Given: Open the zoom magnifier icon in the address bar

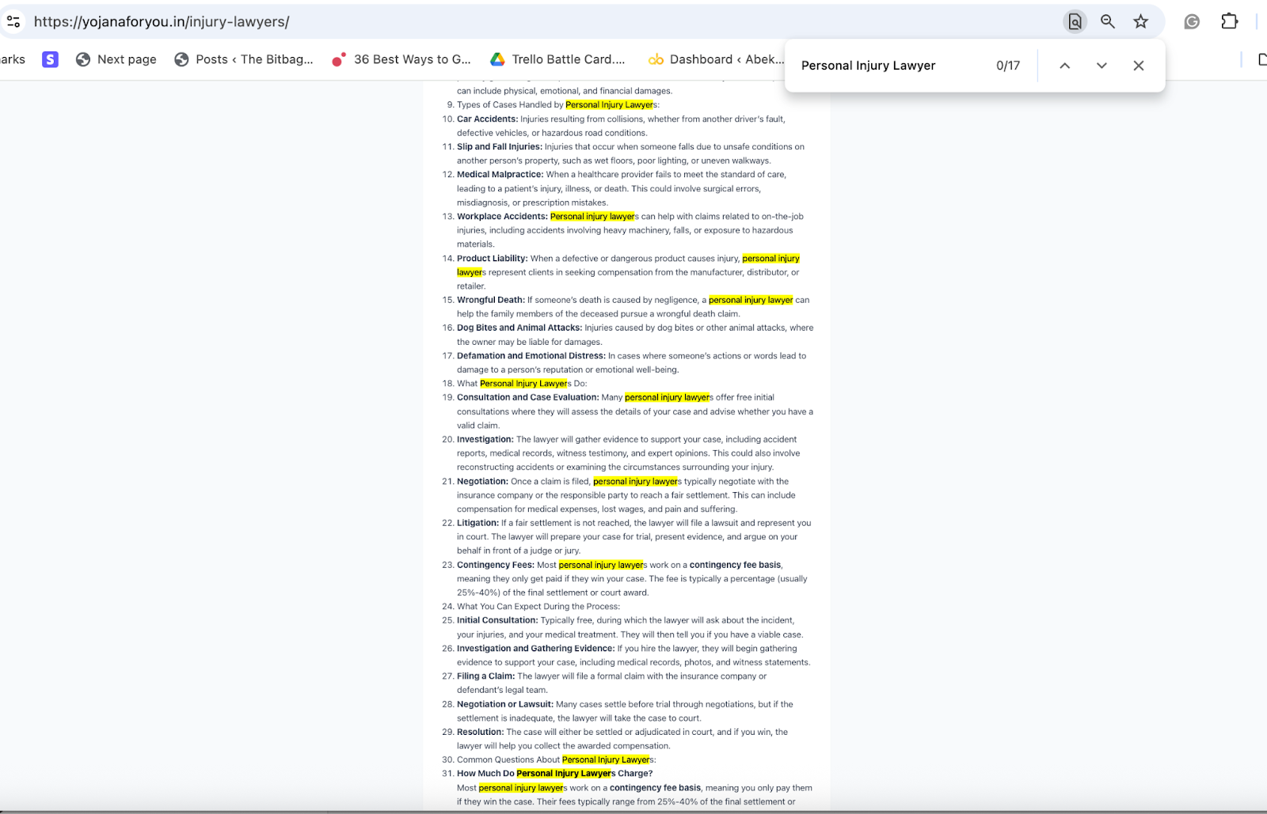Looking at the screenshot, I should click(1108, 21).
